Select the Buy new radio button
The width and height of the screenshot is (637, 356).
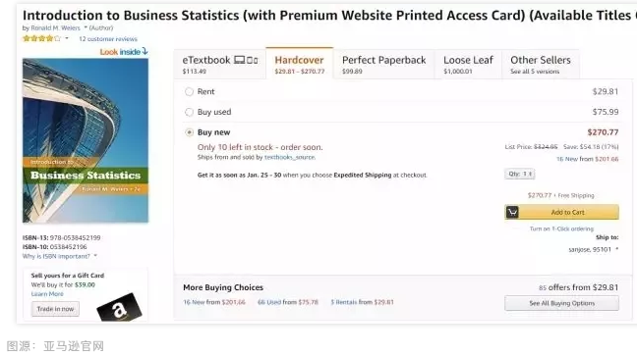coord(189,132)
